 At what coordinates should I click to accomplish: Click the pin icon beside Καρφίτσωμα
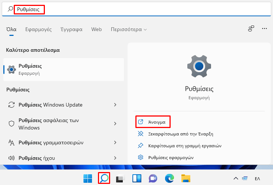(x=141, y=145)
